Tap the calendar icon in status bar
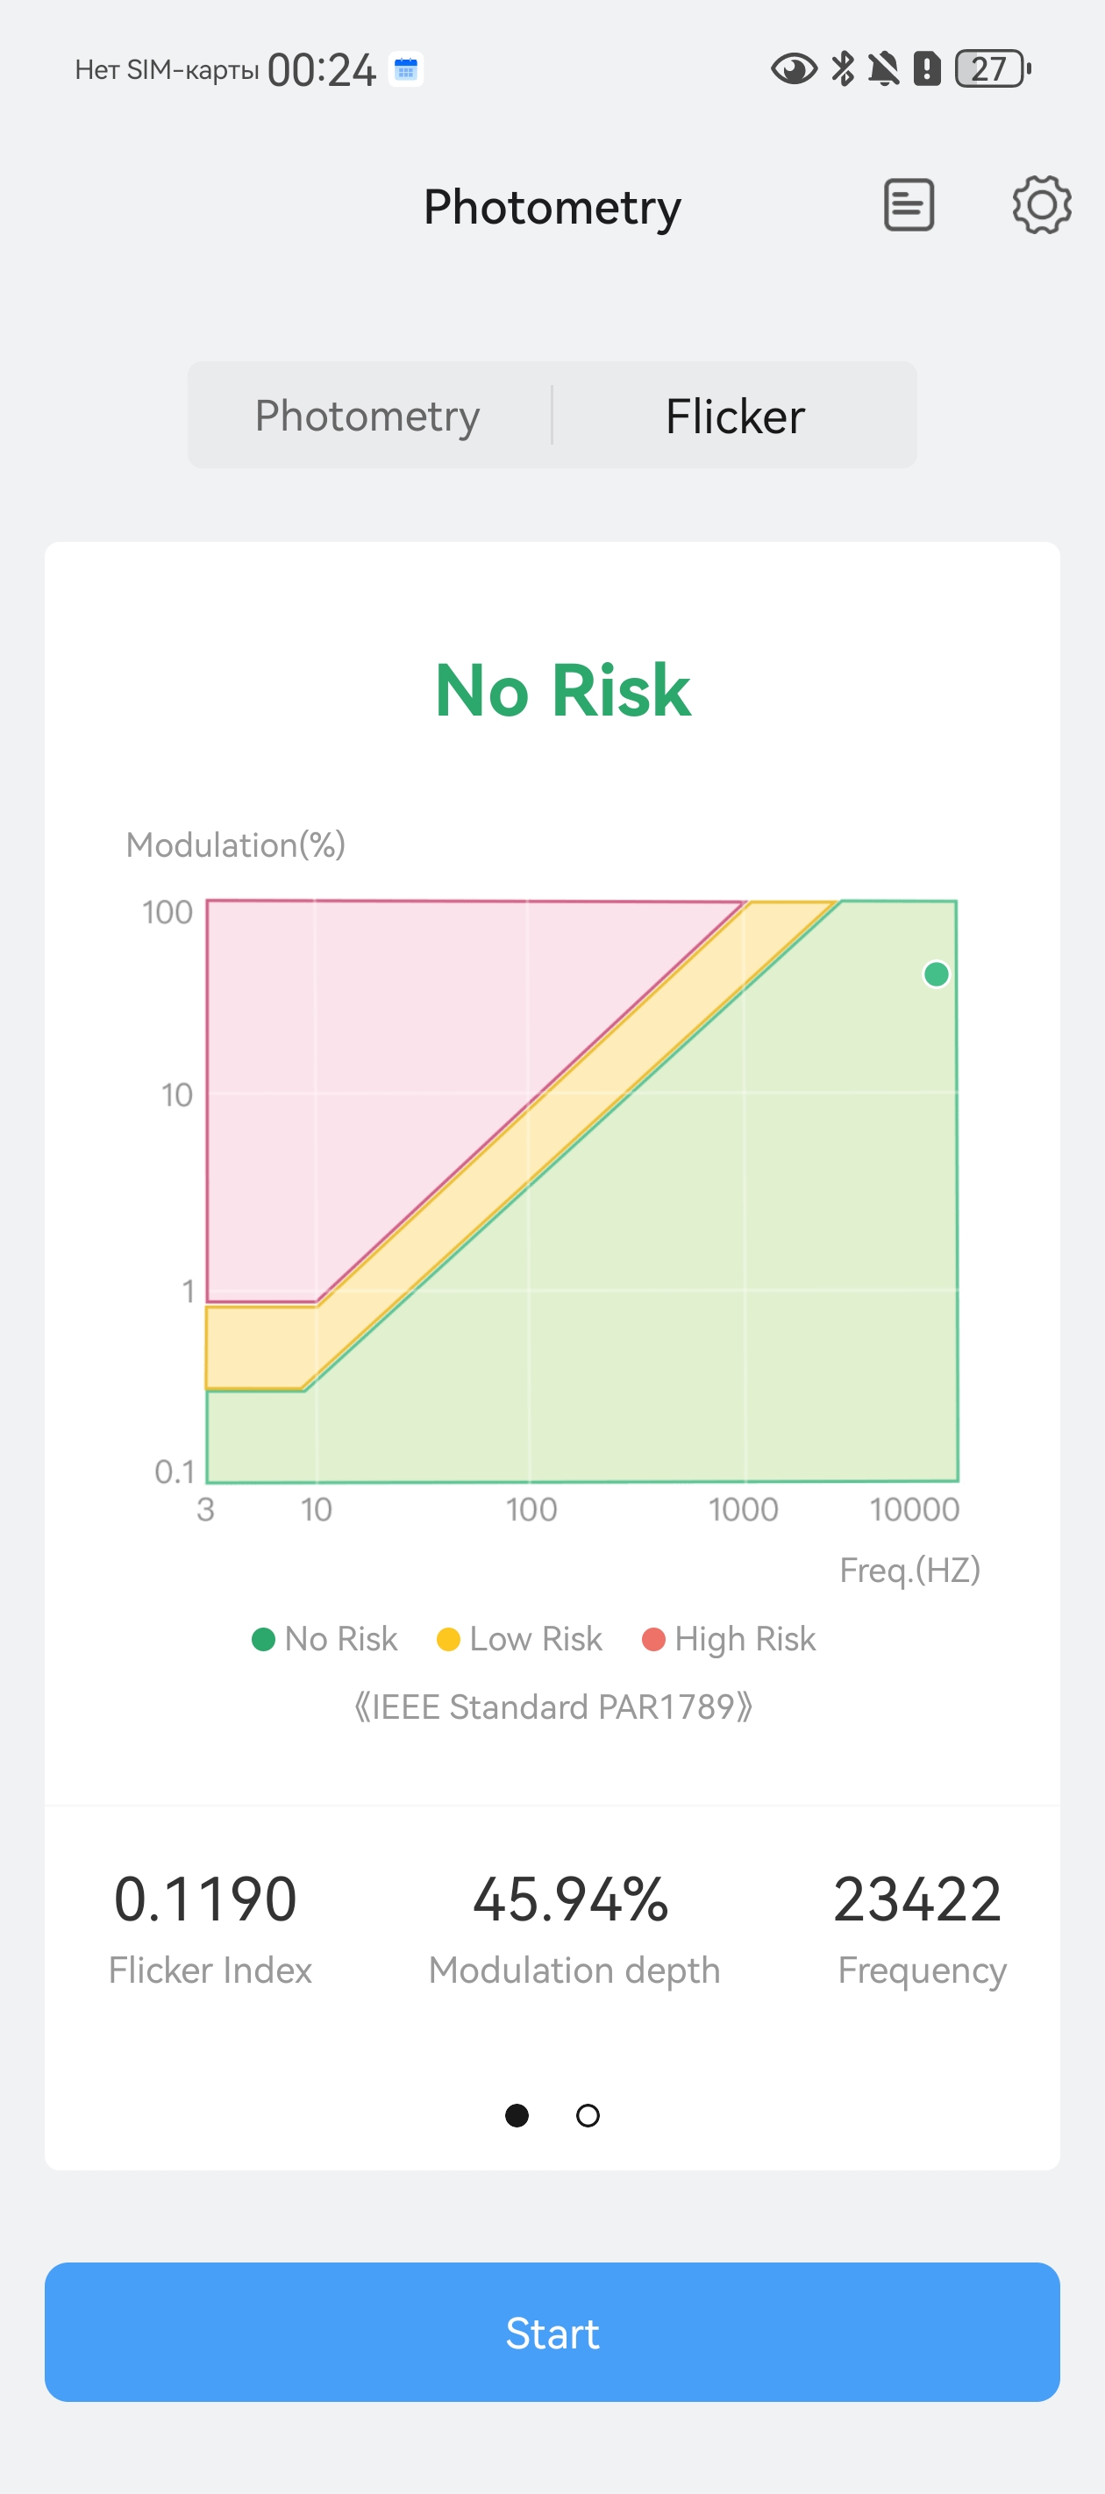This screenshot has width=1105, height=2494. pos(406,69)
